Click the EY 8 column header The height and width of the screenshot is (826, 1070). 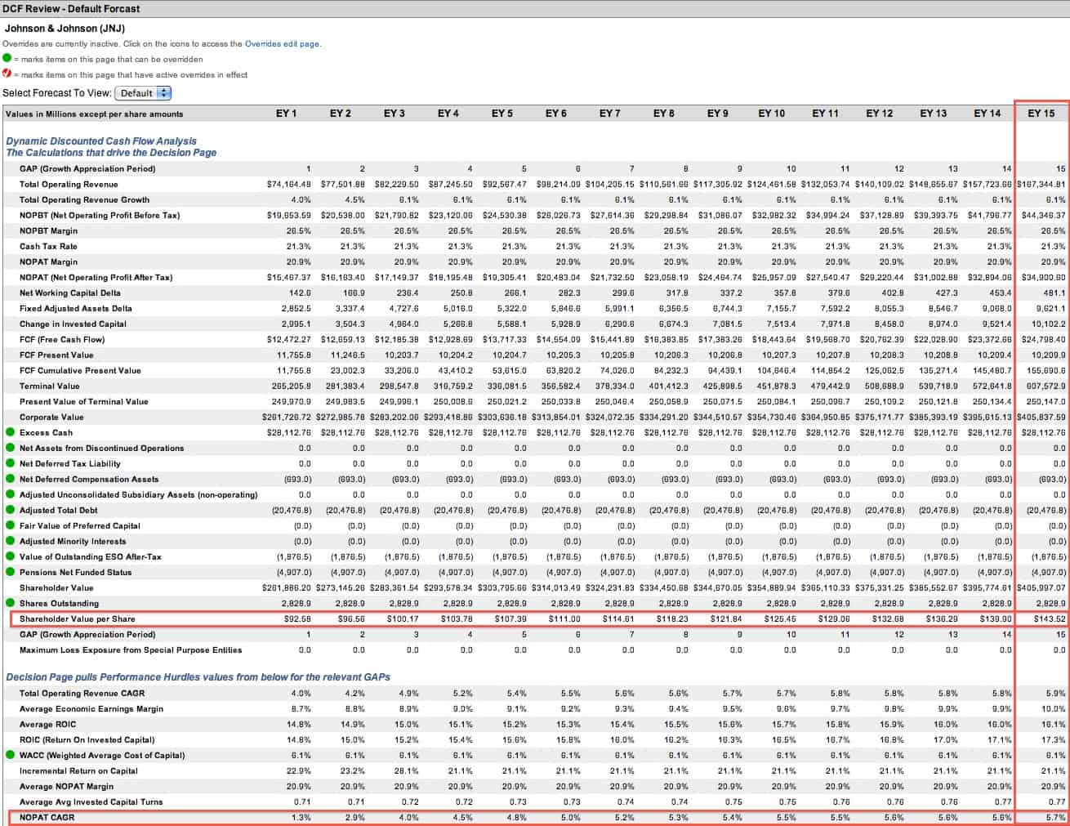pos(664,114)
